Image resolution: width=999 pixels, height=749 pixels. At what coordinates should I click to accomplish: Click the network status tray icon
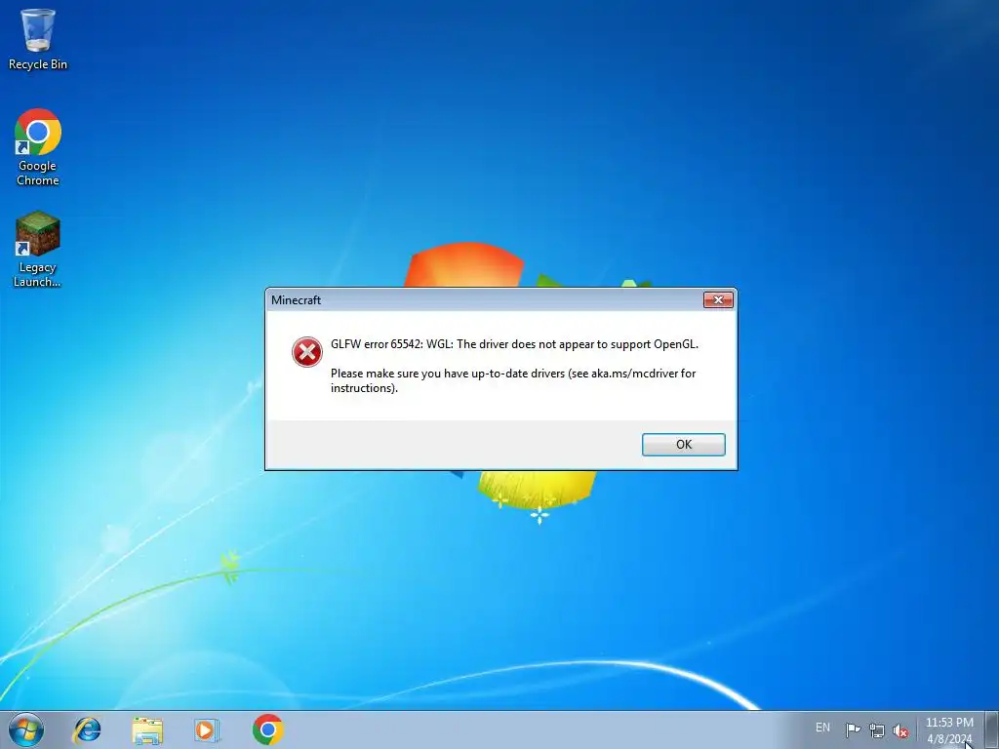(877, 730)
